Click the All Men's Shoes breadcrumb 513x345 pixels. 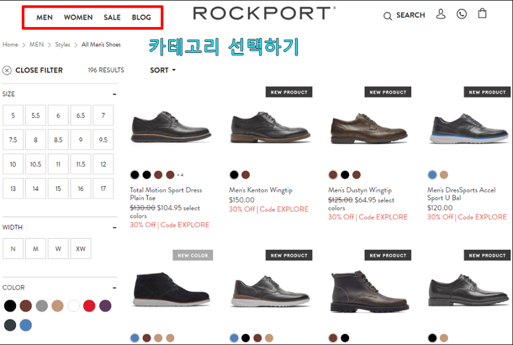(x=101, y=44)
